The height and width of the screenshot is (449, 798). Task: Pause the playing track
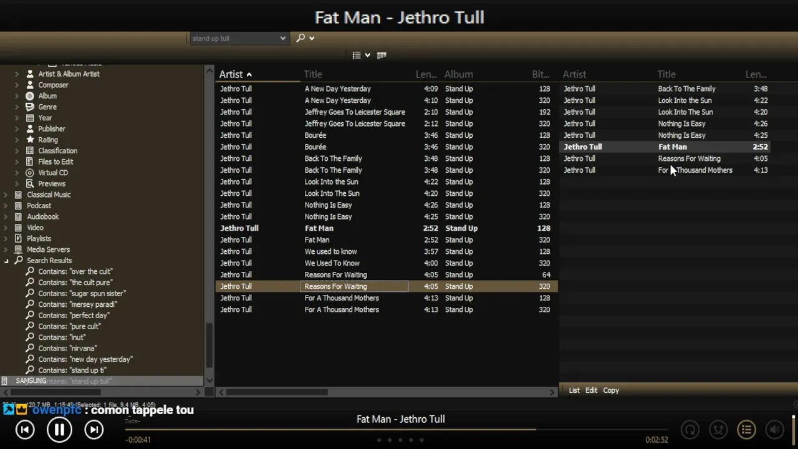[x=59, y=429]
